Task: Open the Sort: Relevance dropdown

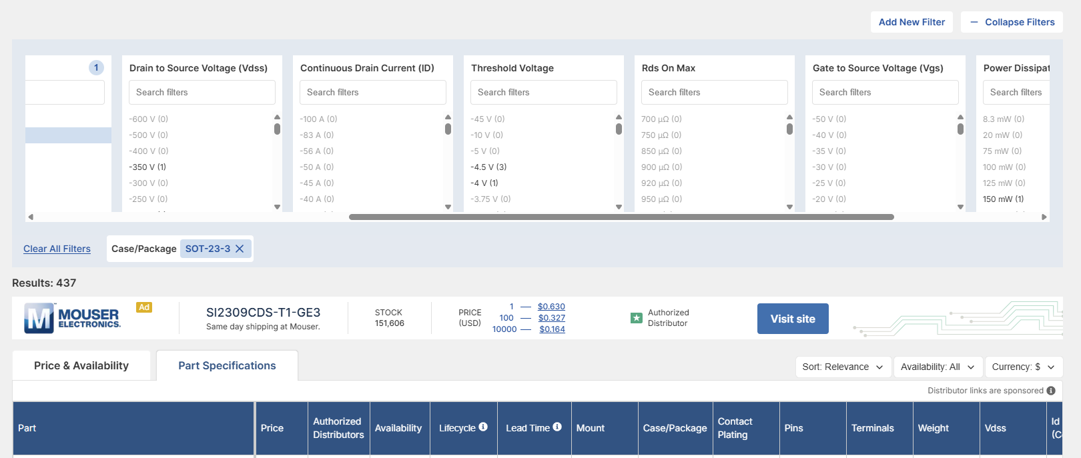Action: 843,367
